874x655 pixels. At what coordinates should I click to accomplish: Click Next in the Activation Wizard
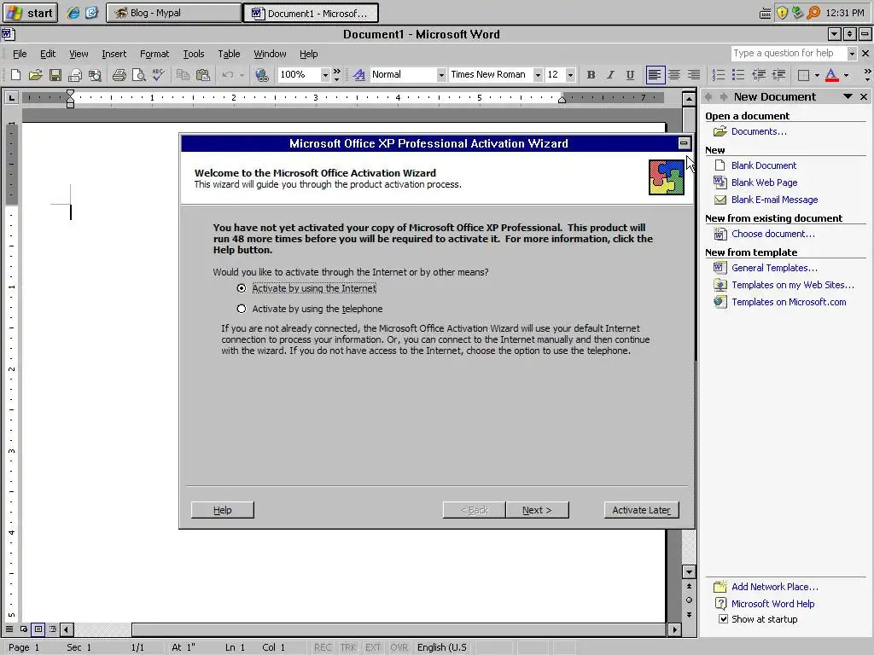538,510
